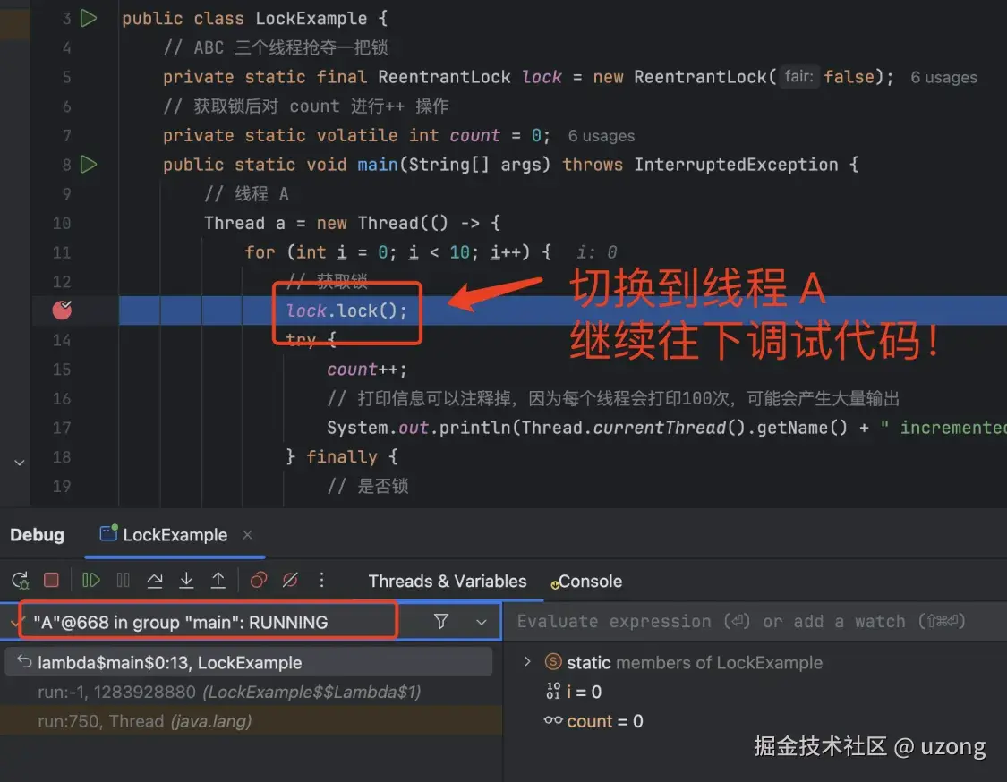Resume program execution in the debugger
The height and width of the screenshot is (782, 1007).
pos(91,581)
